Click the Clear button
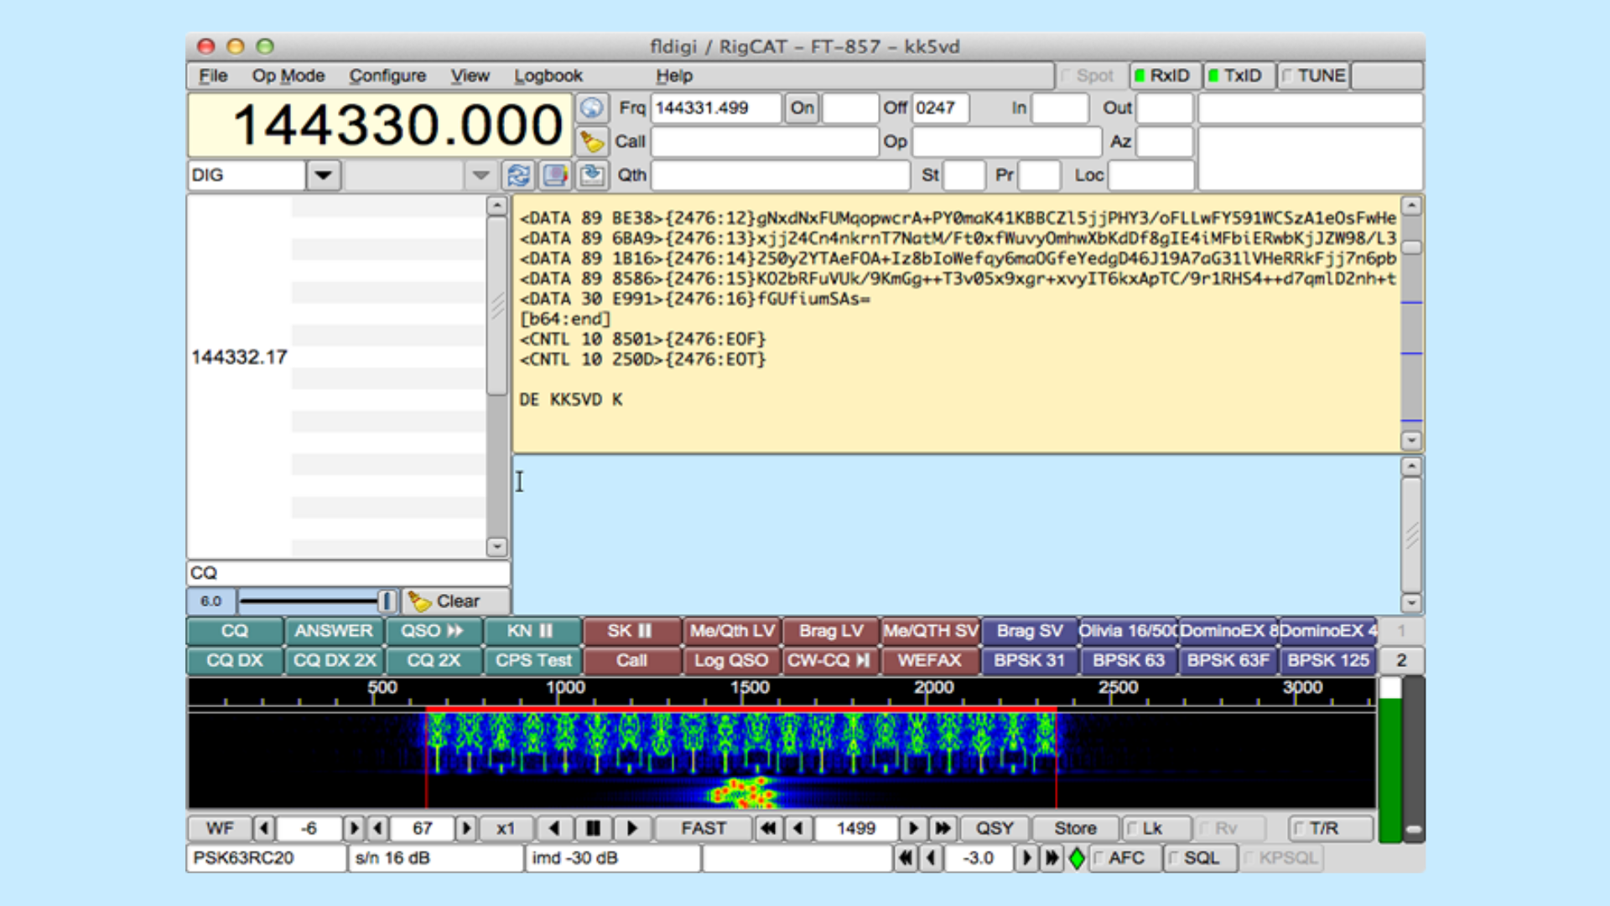The height and width of the screenshot is (906, 1610). point(457,601)
